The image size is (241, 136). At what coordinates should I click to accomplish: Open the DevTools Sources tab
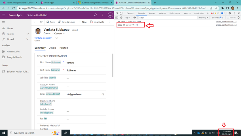152,13
